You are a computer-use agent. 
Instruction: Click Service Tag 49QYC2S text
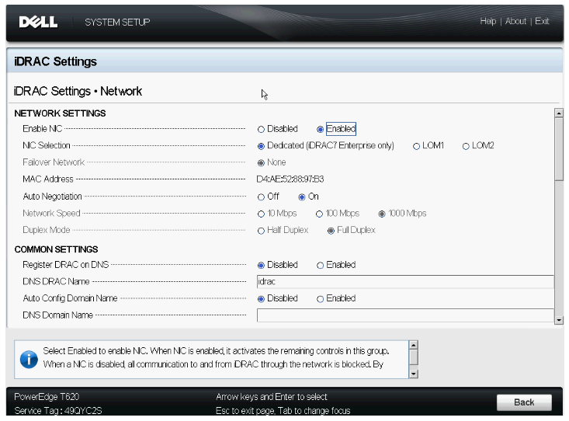click(x=58, y=410)
